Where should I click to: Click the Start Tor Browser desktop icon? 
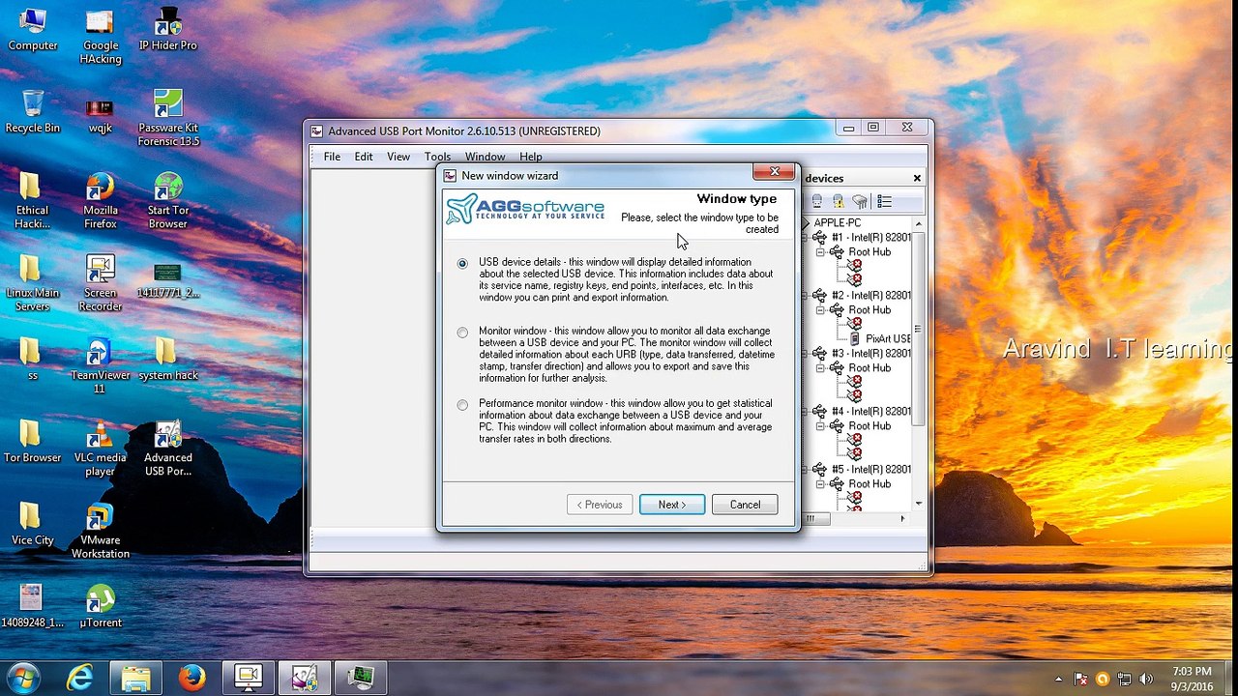[168, 201]
